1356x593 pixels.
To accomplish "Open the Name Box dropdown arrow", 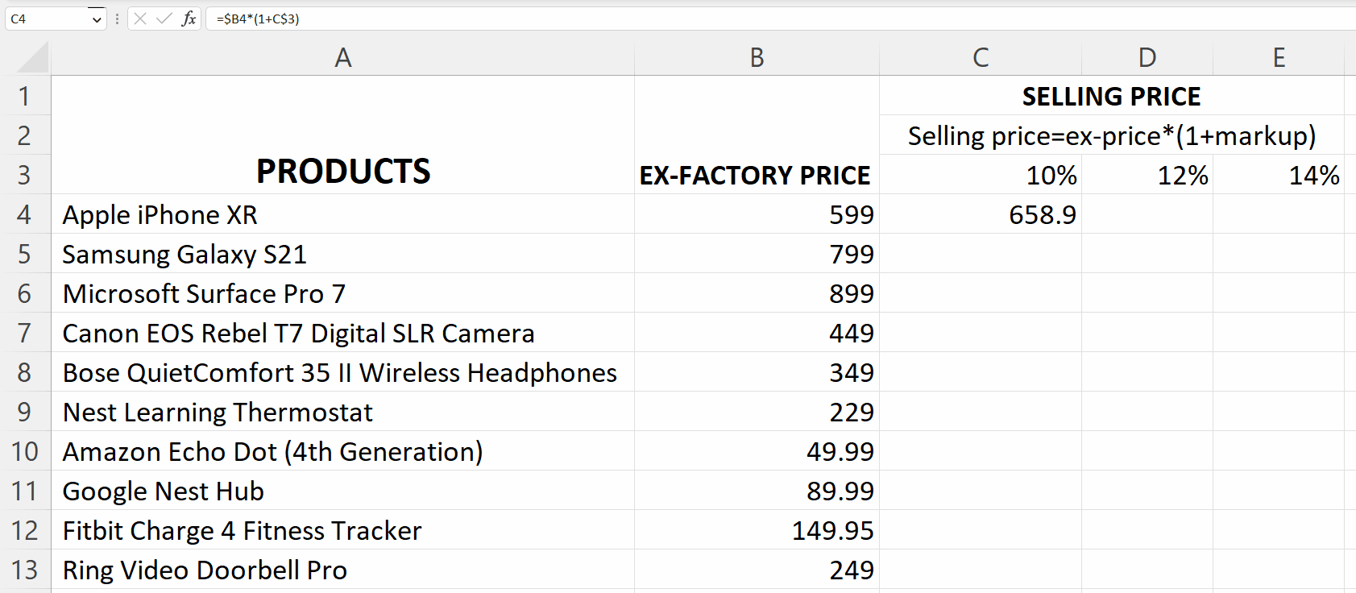I will (x=97, y=19).
